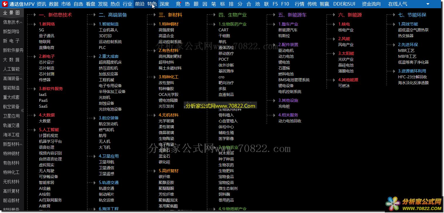Open the 自选 menu
This screenshot has width=444, height=213.
(x=78, y=4)
